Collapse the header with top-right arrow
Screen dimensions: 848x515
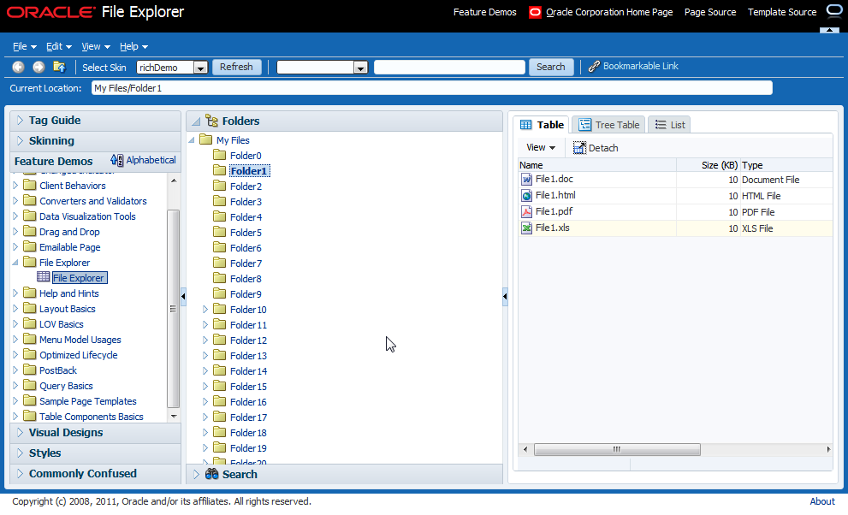[x=829, y=30]
